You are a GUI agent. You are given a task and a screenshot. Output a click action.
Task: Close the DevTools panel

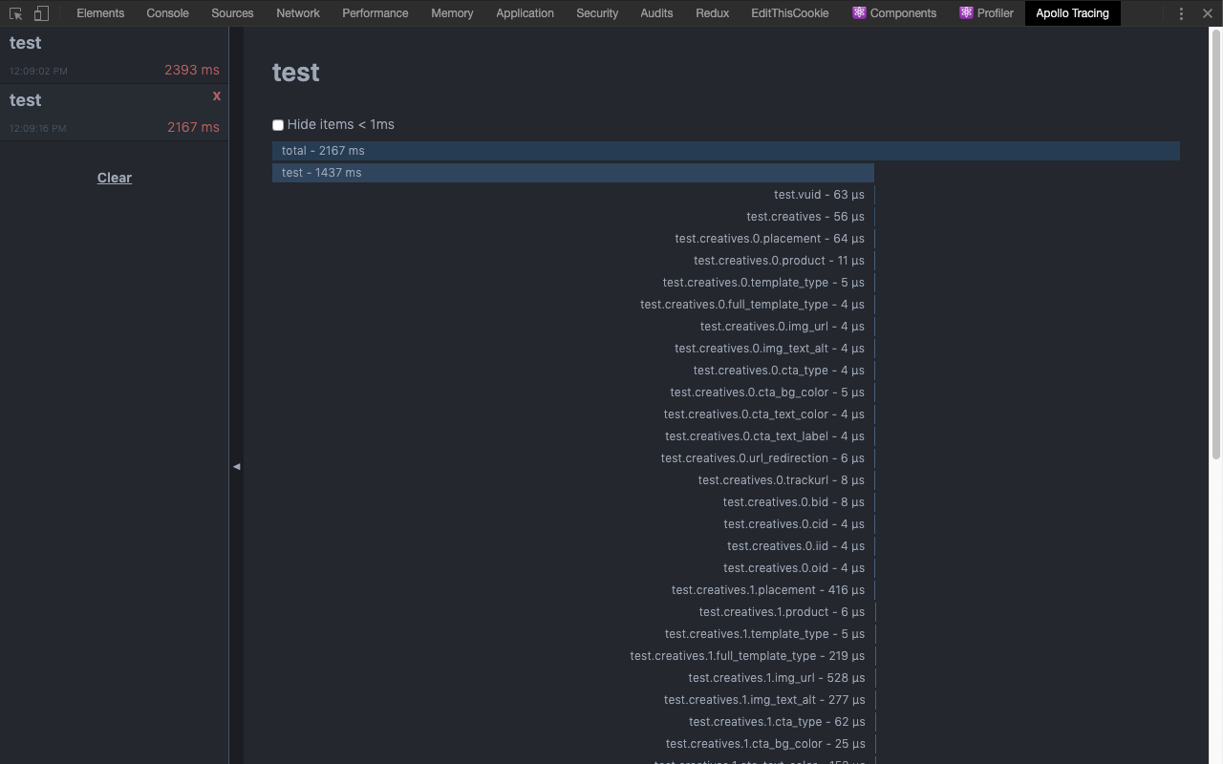(1208, 13)
